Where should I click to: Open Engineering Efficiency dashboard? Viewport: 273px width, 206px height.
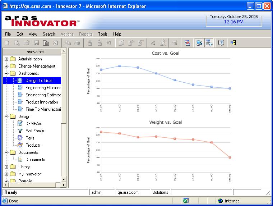pos(43,88)
